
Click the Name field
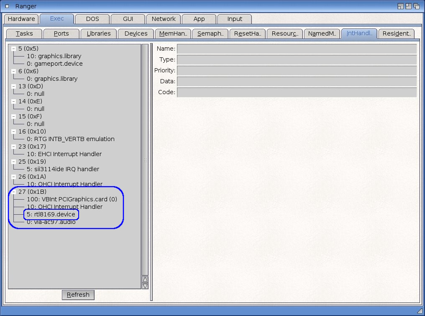[x=296, y=49]
